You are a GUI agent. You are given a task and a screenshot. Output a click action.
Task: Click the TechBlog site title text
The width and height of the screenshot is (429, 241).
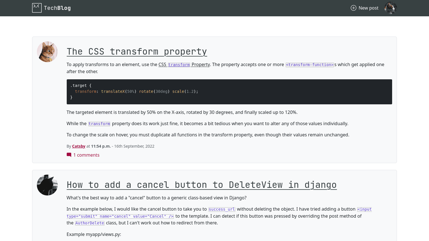click(57, 8)
